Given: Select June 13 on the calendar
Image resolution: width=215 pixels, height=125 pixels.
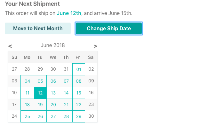Looking at the screenshot, I should (x=53, y=93).
